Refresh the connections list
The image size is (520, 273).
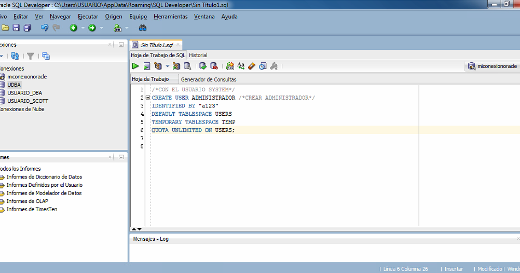click(15, 56)
